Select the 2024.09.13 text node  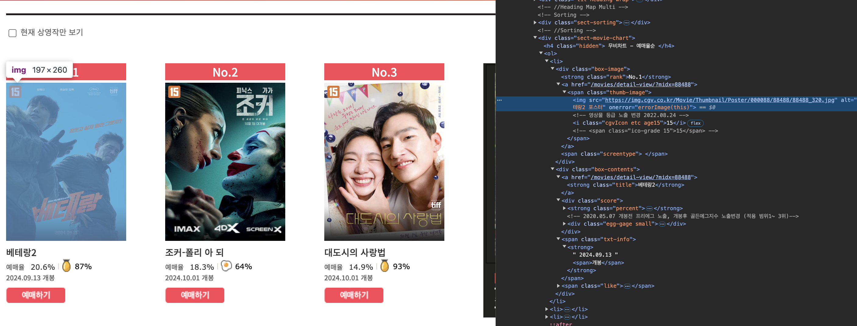pyautogui.click(x=595, y=255)
